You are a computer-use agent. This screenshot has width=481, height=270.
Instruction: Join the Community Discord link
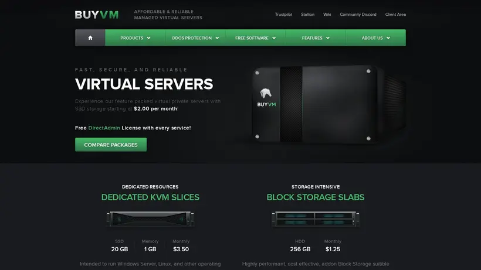pos(358,15)
